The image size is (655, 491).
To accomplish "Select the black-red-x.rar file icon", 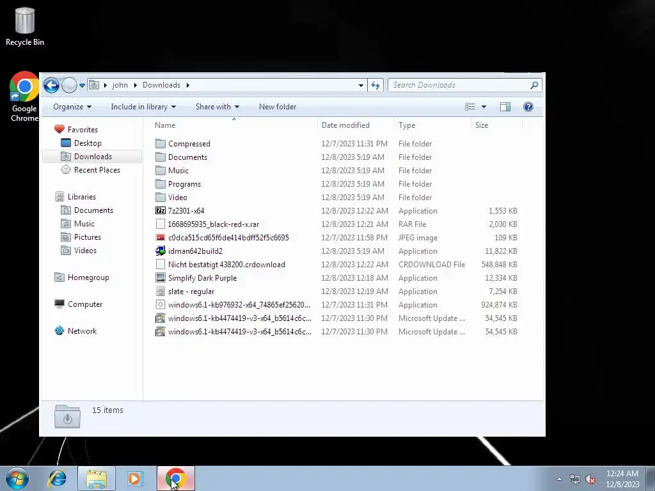I will (x=161, y=224).
